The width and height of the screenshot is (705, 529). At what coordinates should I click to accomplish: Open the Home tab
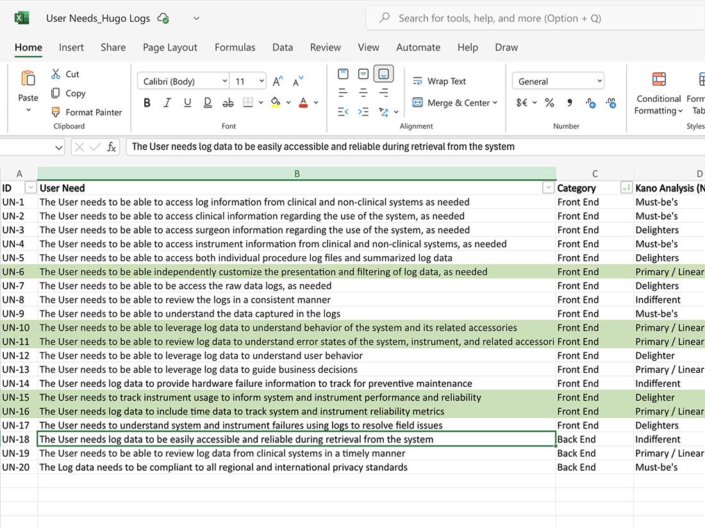(x=28, y=47)
